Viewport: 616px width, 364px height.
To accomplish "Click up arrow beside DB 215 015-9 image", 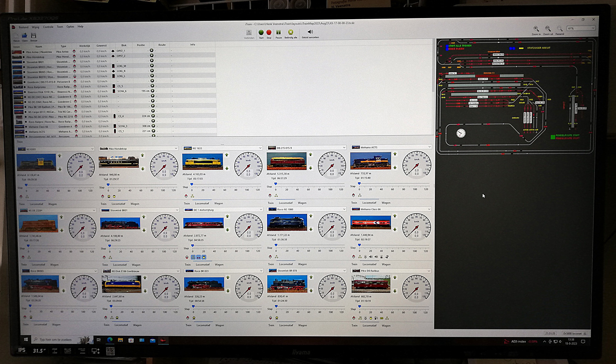I will (311, 155).
